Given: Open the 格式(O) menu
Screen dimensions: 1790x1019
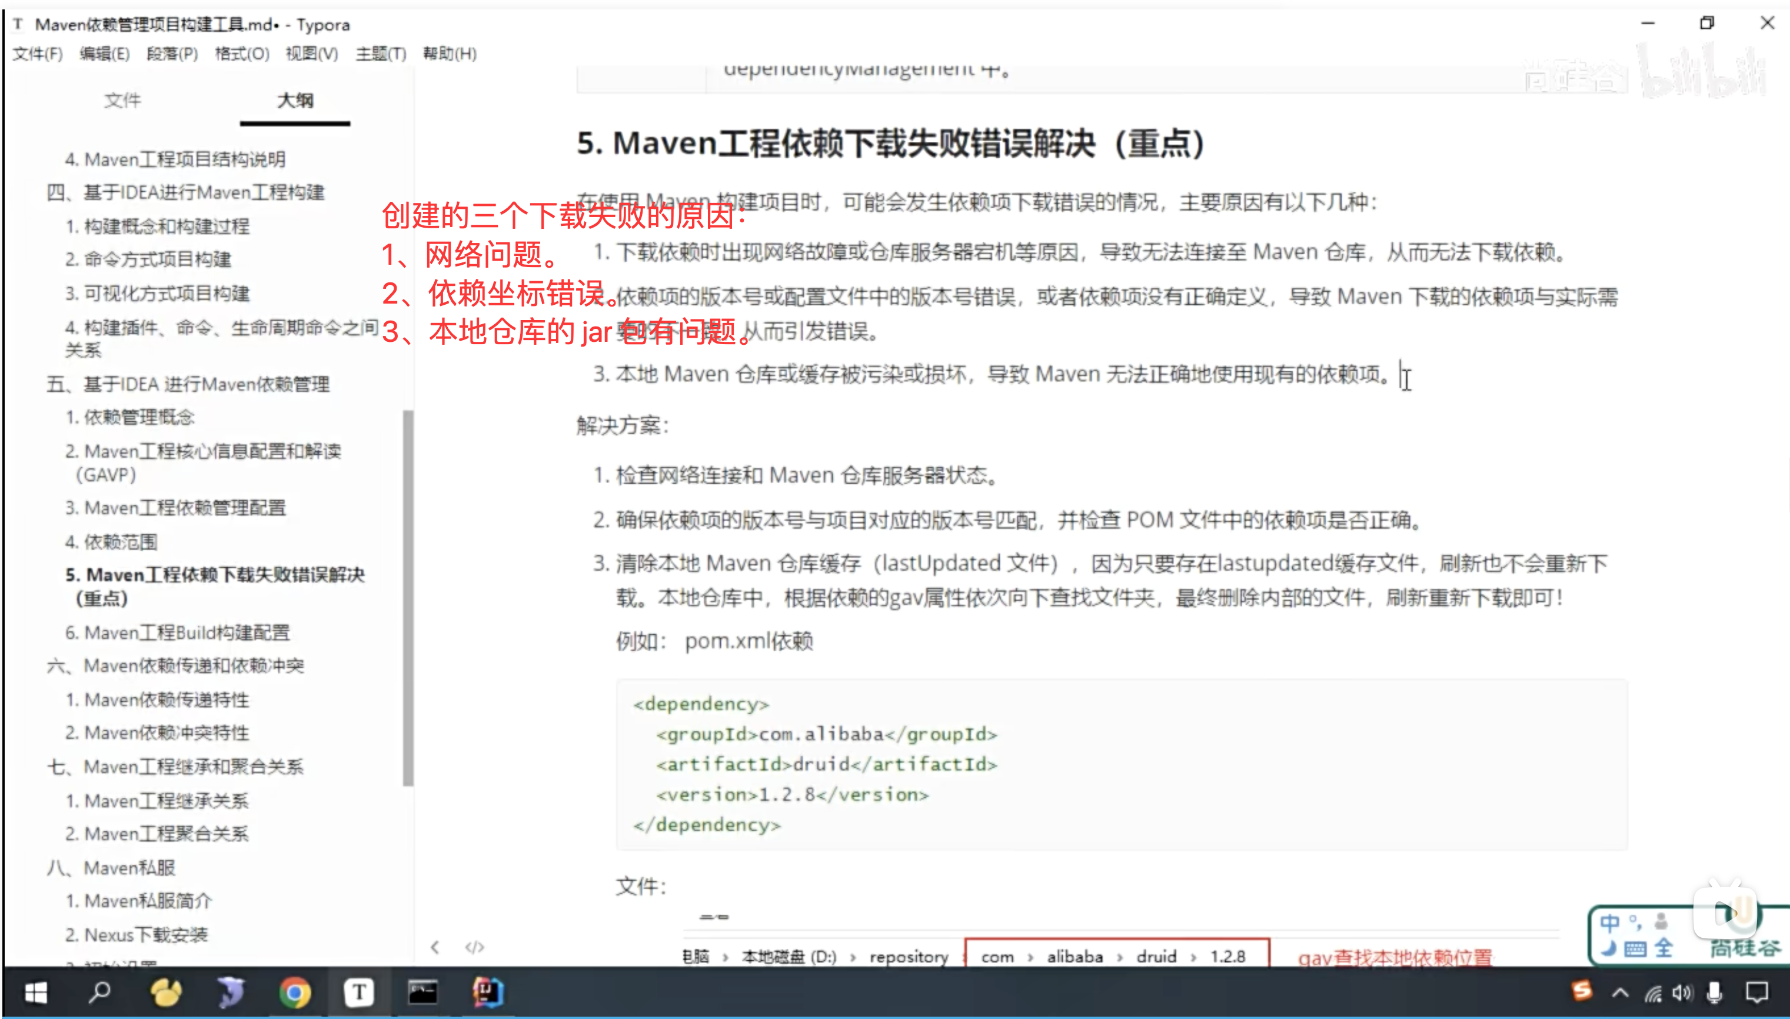Looking at the screenshot, I should click(x=241, y=54).
